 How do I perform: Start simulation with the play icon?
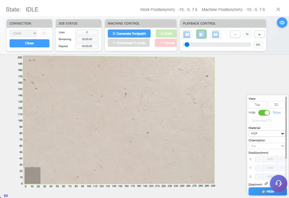pyautogui.click(x=201, y=34)
